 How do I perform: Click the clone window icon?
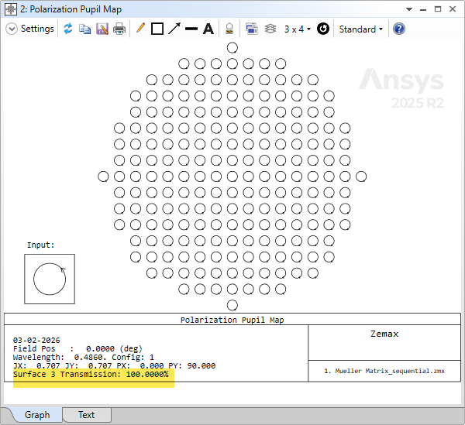251,29
